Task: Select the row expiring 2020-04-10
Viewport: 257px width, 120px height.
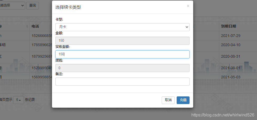Action: point(230,45)
